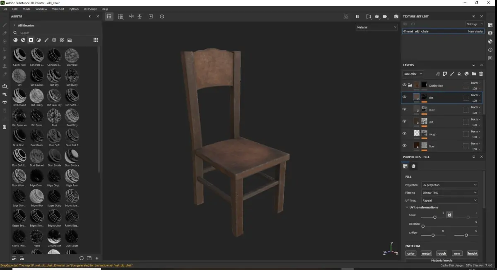This screenshot has height=270, width=497.
Task: Open the Viewport menu
Action: point(58,9)
